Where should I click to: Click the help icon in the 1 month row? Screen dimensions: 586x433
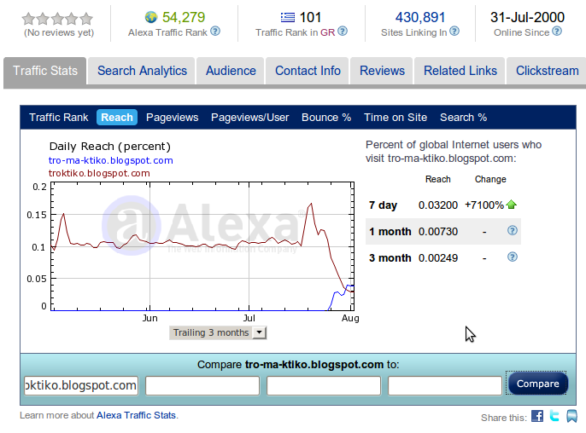tap(513, 230)
